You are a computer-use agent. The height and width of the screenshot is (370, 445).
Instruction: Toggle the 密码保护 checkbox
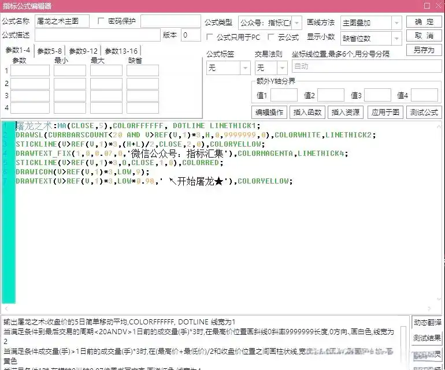pyautogui.click(x=101, y=21)
